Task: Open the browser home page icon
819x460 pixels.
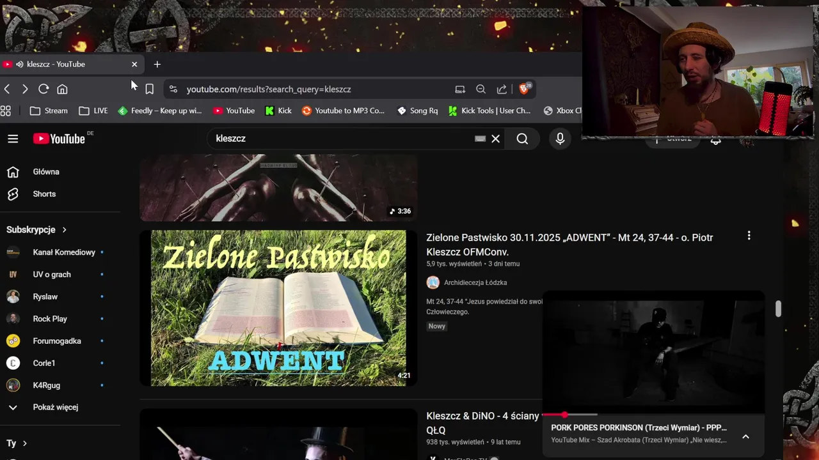Action: click(x=62, y=89)
